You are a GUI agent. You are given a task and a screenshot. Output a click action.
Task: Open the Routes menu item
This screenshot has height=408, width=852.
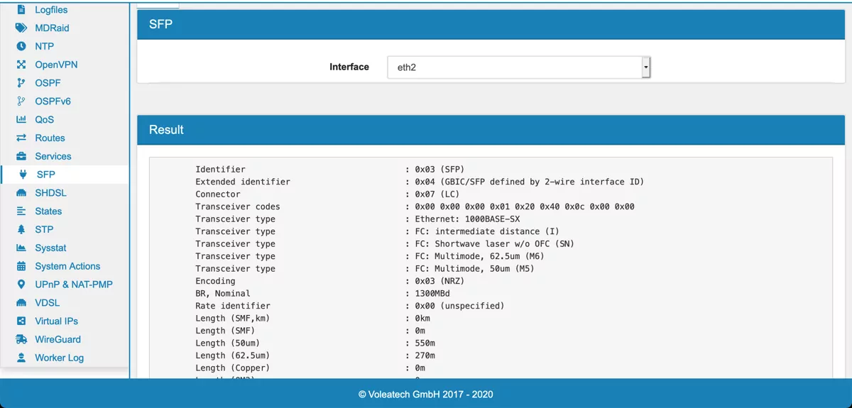50,138
